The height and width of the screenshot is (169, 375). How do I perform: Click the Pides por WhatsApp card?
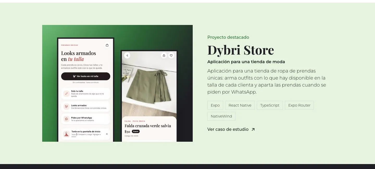(x=86, y=119)
